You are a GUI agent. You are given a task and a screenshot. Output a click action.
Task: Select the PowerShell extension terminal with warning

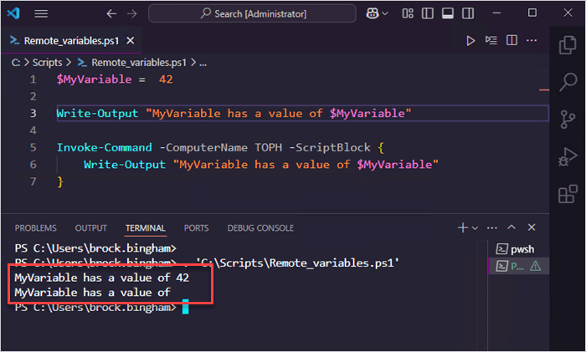click(x=519, y=266)
